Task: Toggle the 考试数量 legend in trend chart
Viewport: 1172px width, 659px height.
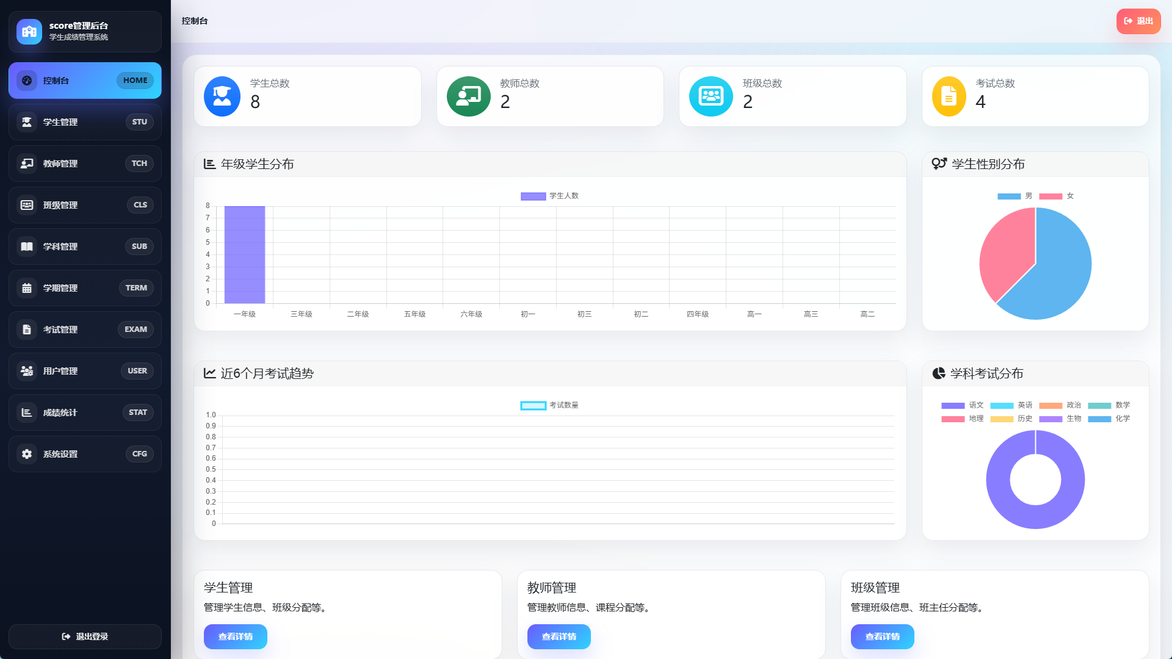Action: [x=549, y=405]
